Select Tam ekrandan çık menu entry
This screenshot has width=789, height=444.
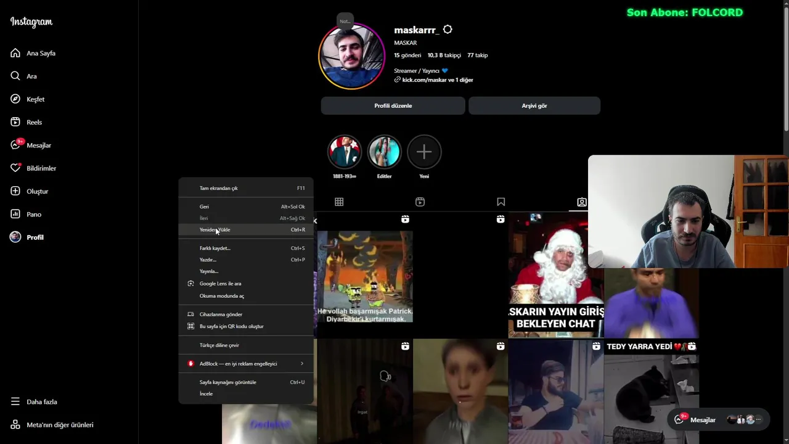(246, 188)
